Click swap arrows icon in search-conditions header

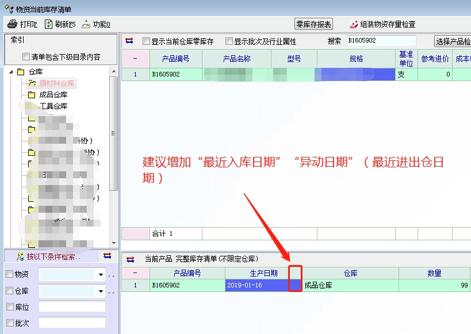[107, 256]
